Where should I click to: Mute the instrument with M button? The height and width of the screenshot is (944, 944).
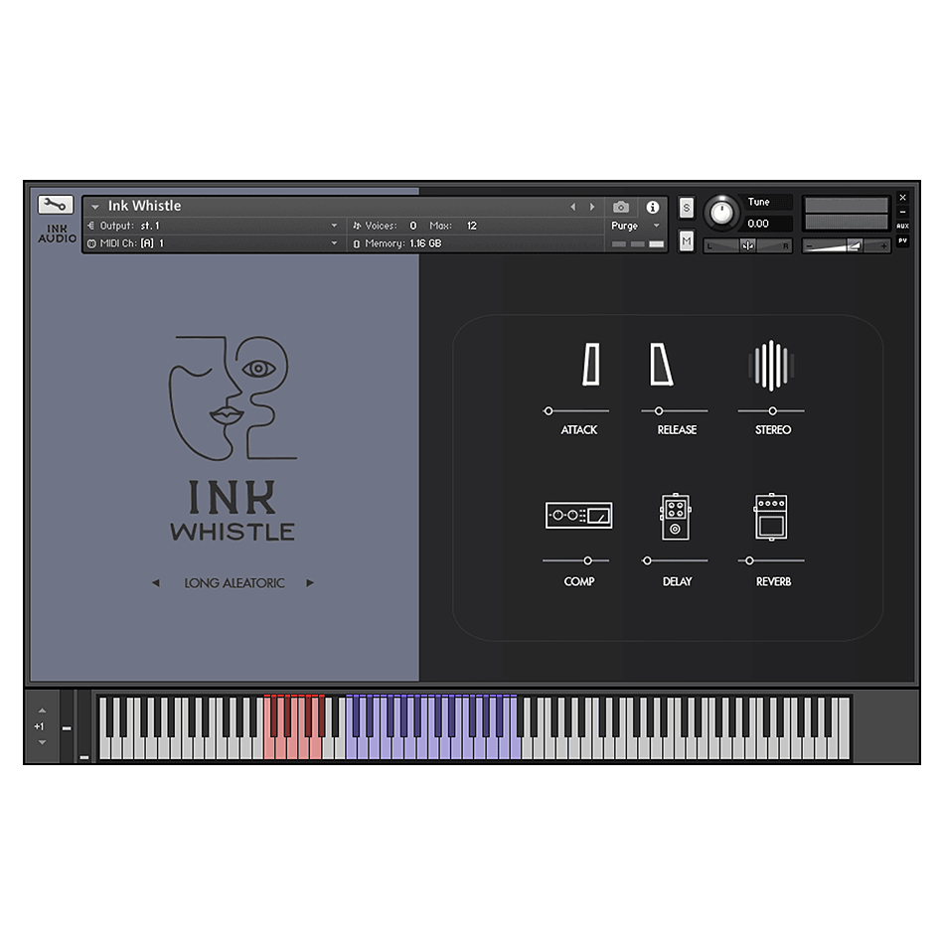point(687,241)
